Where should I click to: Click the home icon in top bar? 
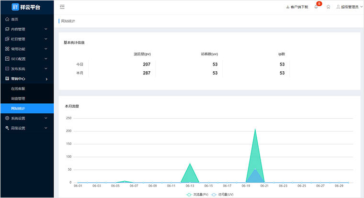[328, 7]
